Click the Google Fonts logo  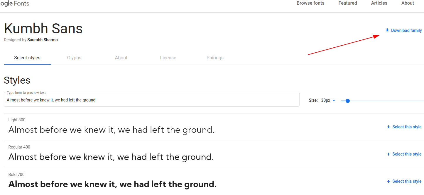click(15, 4)
